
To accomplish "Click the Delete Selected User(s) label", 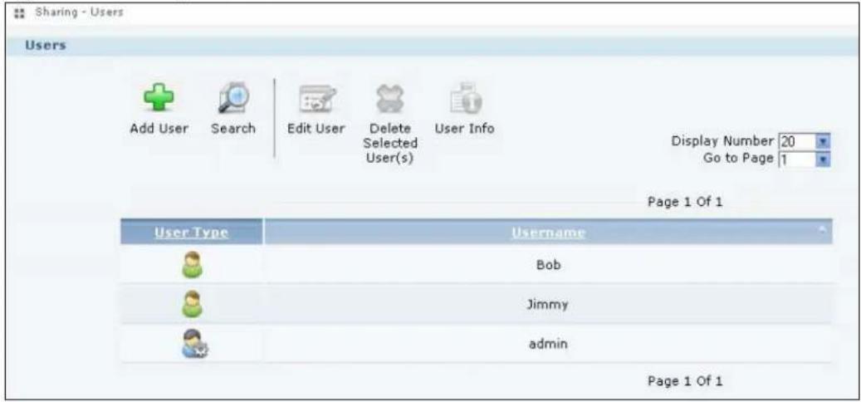I will 390,143.
